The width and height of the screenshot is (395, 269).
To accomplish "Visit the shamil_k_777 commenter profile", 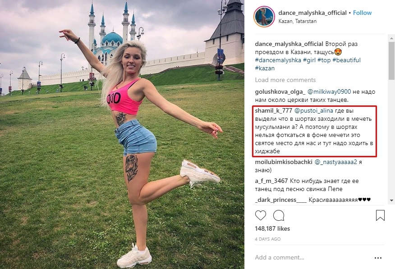I will click(x=274, y=111).
